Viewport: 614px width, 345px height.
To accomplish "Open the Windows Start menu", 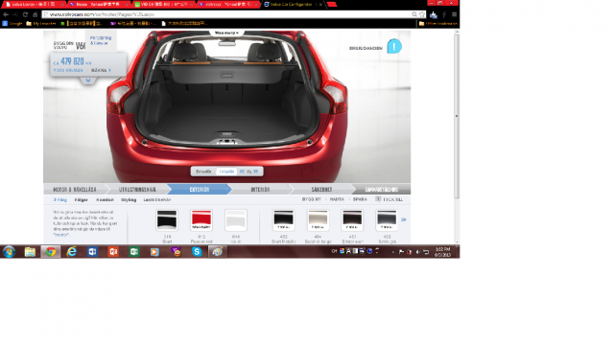I will 9,251.
